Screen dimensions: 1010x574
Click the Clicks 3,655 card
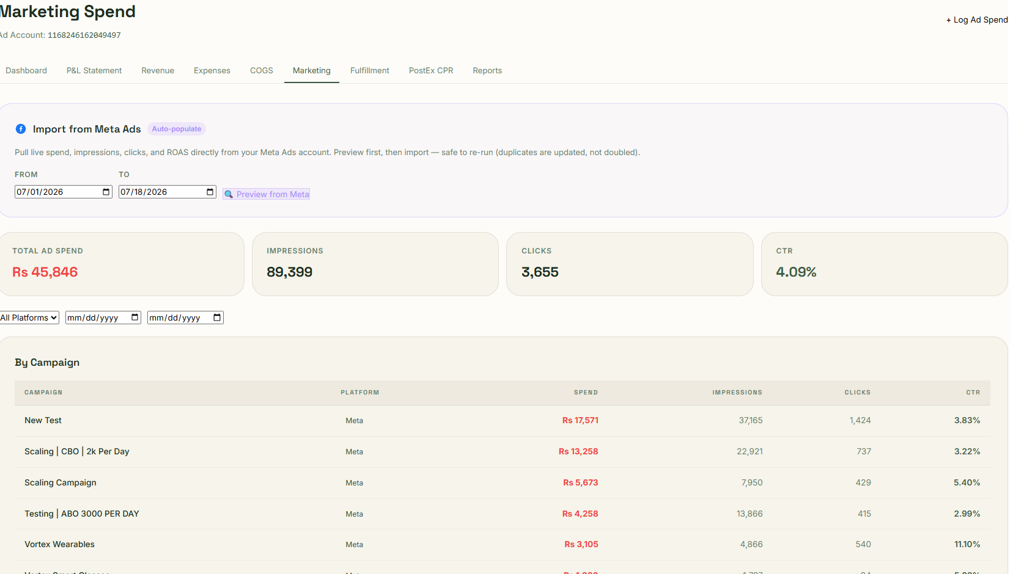pyautogui.click(x=630, y=264)
